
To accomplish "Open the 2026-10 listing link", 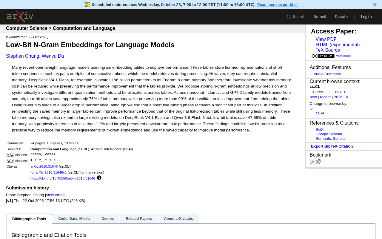I will (341, 97).
